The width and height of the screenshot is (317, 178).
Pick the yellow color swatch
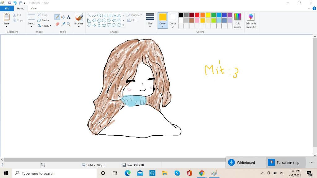[208, 15]
